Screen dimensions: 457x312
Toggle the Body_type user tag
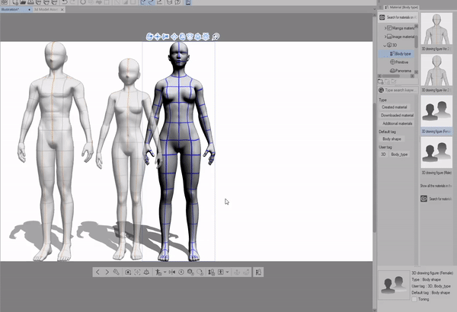(399, 154)
